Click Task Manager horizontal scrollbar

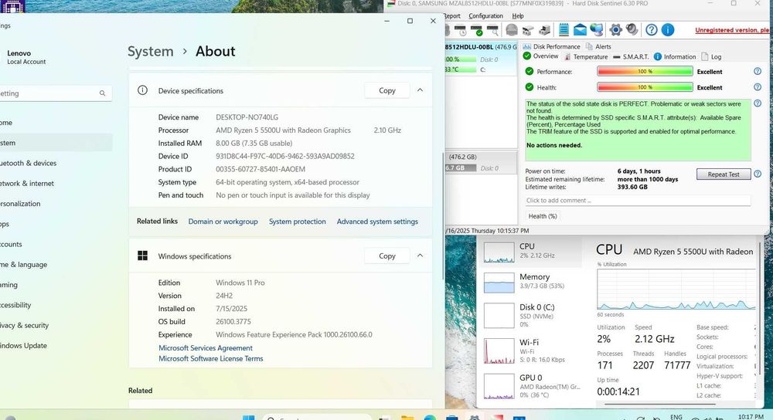click(x=660, y=405)
